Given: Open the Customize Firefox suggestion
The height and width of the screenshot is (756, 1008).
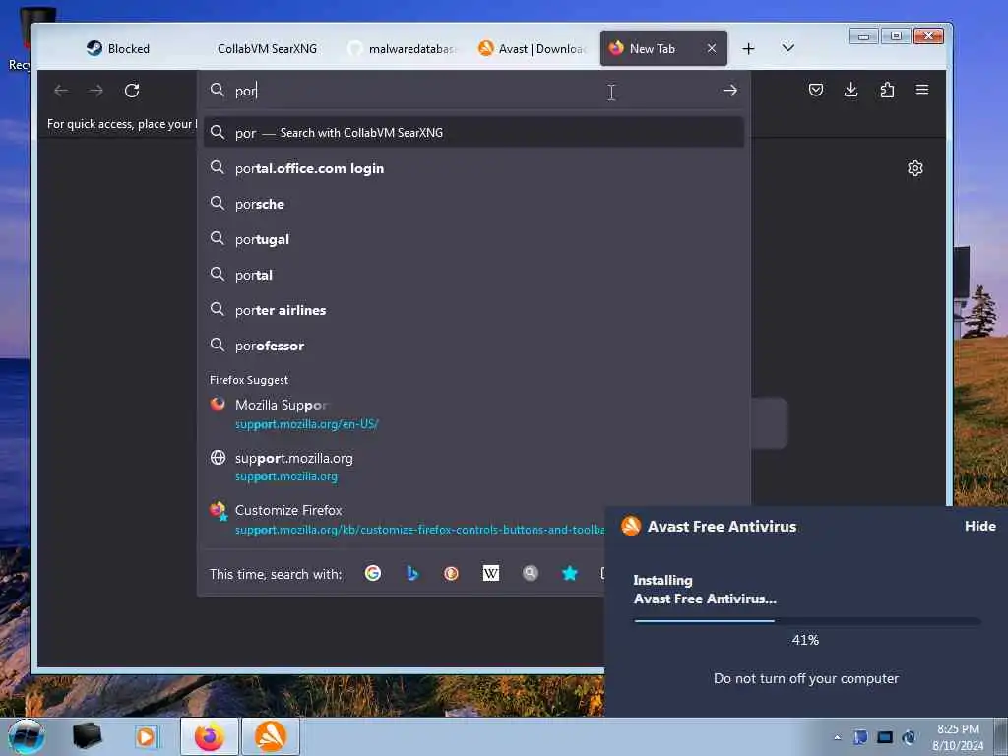Looking at the screenshot, I should click(405, 520).
